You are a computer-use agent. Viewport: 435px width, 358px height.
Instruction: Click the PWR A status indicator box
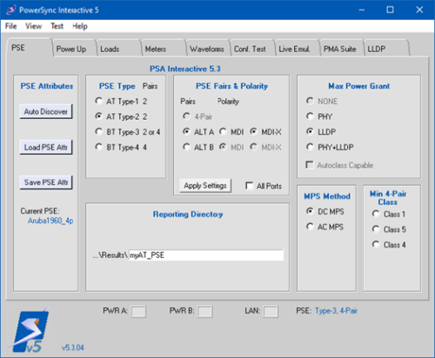tap(138, 312)
